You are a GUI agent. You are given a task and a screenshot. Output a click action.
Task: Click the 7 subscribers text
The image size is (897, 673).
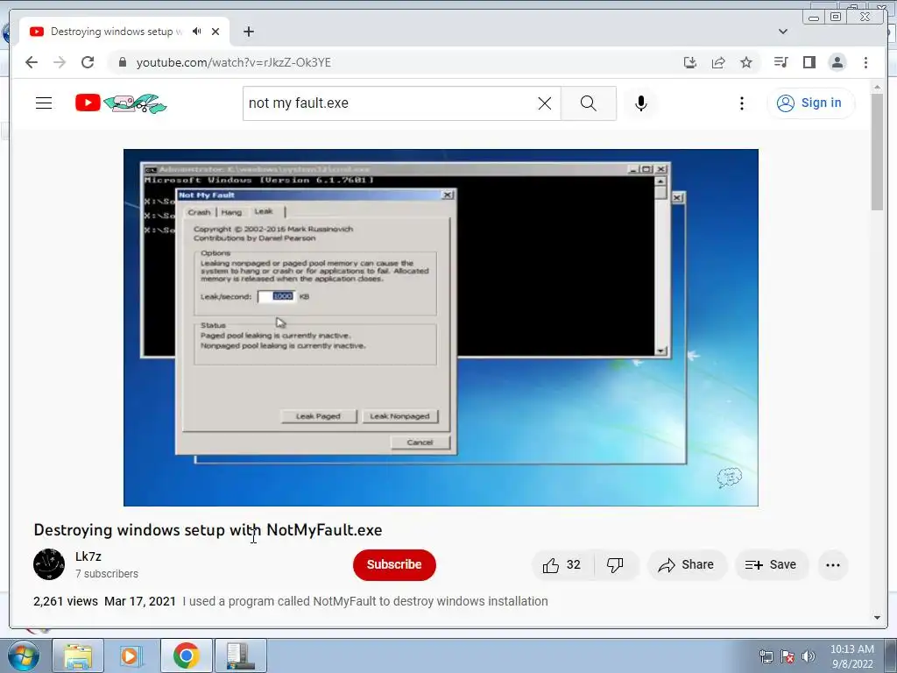click(x=107, y=574)
